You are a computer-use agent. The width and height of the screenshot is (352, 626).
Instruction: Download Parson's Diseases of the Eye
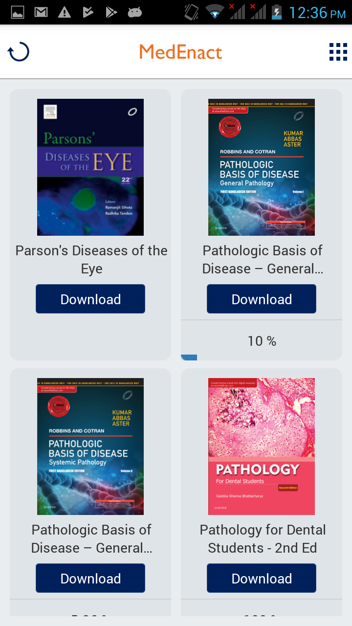pyautogui.click(x=90, y=299)
